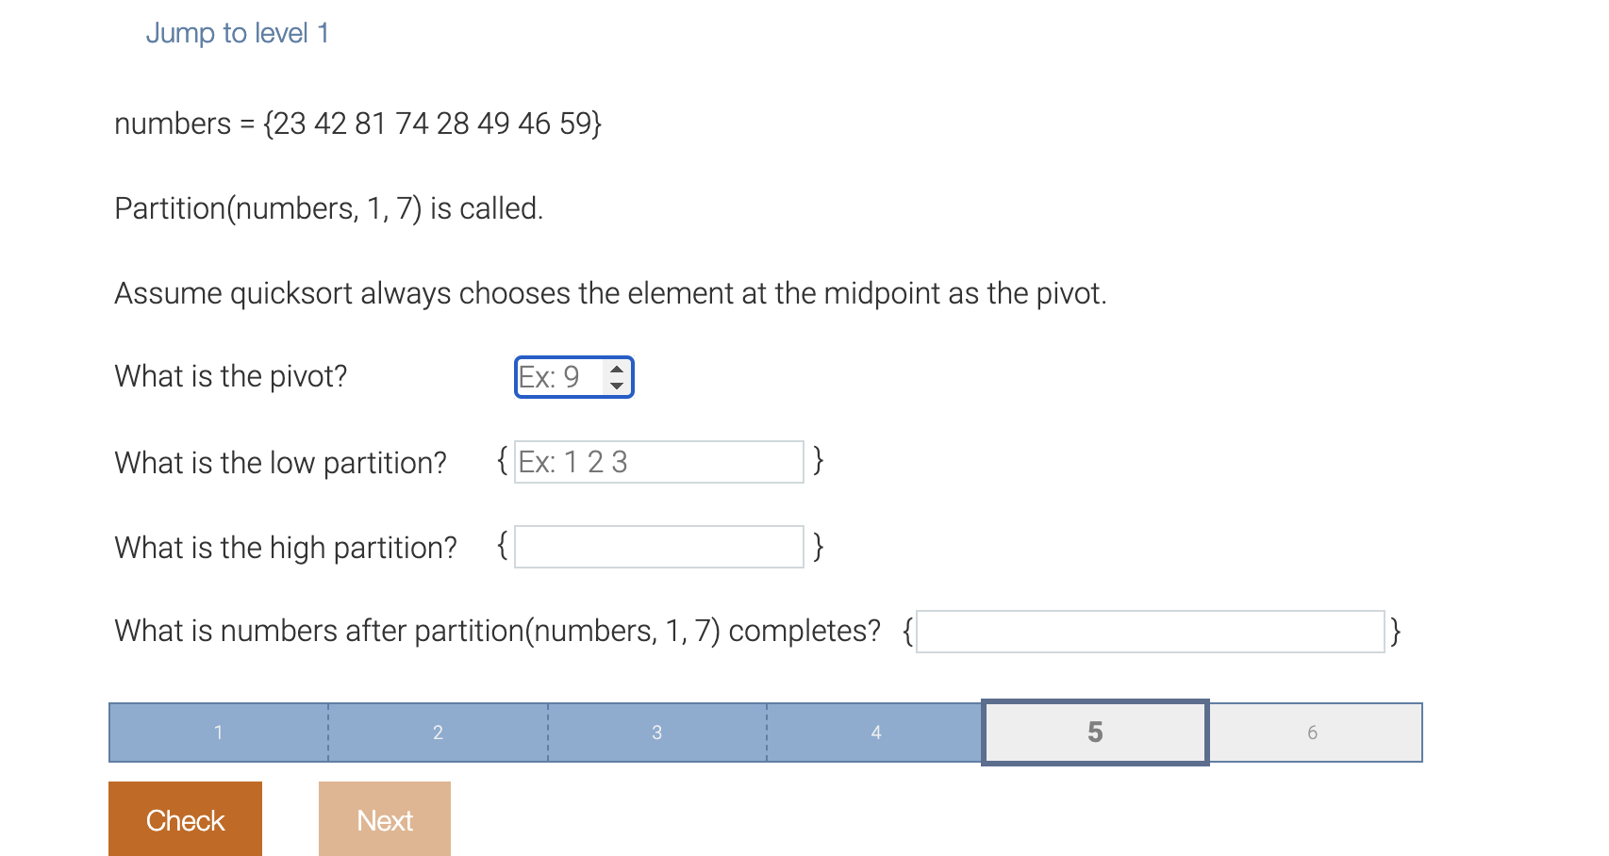Screen dimensions: 1609x856
Task: Click the highlighted pivot answer widget
Action: (x=573, y=376)
